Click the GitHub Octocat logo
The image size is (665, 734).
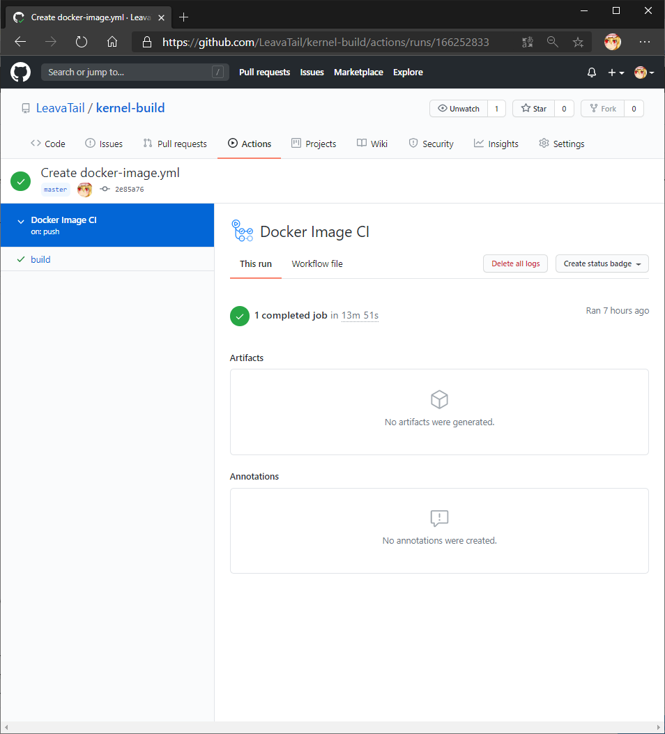[x=21, y=72]
